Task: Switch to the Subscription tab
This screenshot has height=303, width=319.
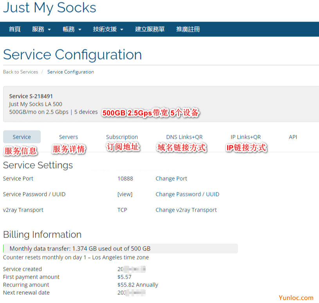Action: 122,137
